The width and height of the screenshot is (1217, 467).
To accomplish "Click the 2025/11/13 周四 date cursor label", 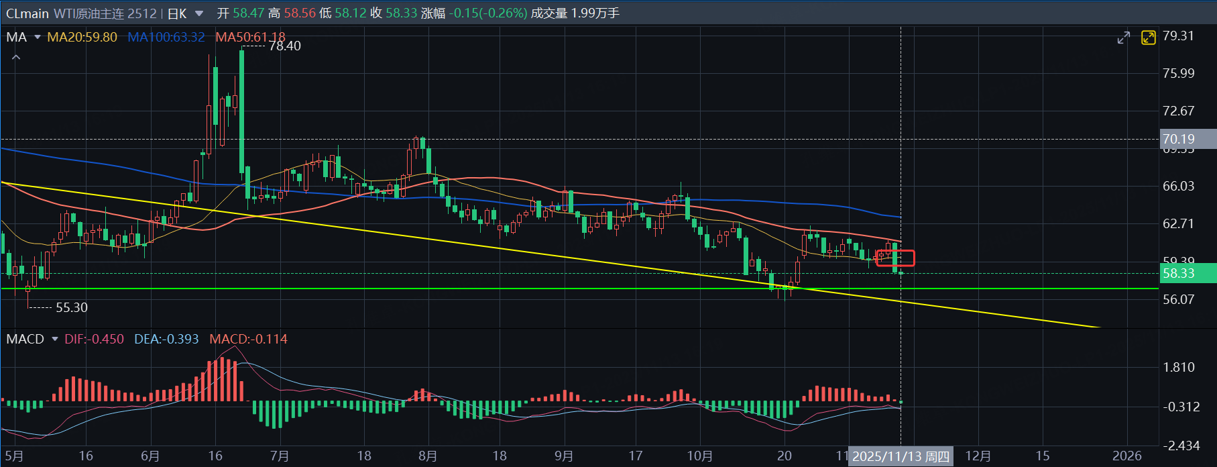I will [900, 456].
